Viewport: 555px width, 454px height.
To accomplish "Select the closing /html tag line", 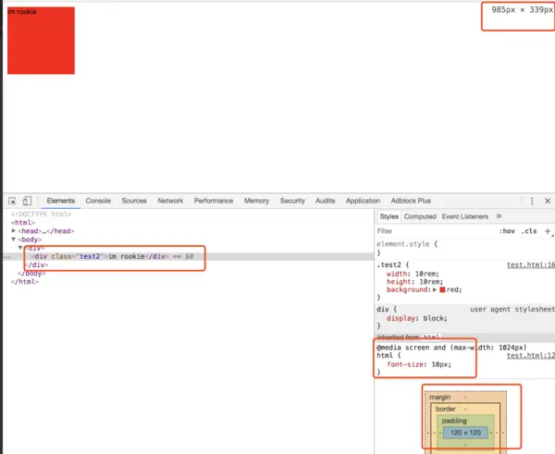I will [25, 282].
